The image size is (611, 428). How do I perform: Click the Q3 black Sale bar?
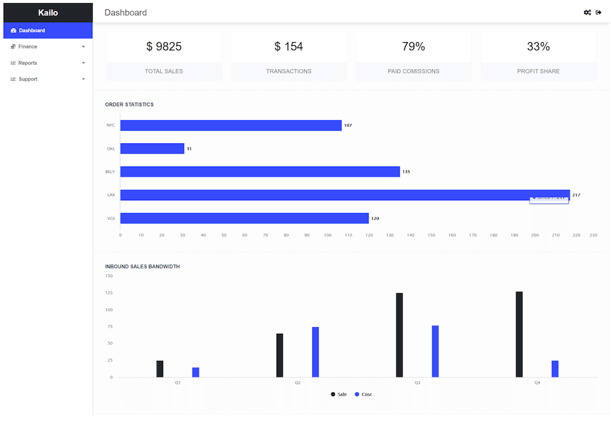click(x=400, y=335)
